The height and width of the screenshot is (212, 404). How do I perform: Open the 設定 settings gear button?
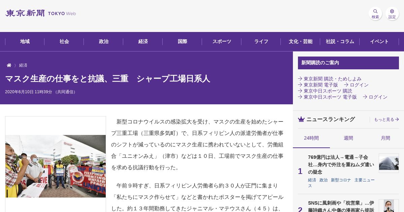tap(392, 13)
